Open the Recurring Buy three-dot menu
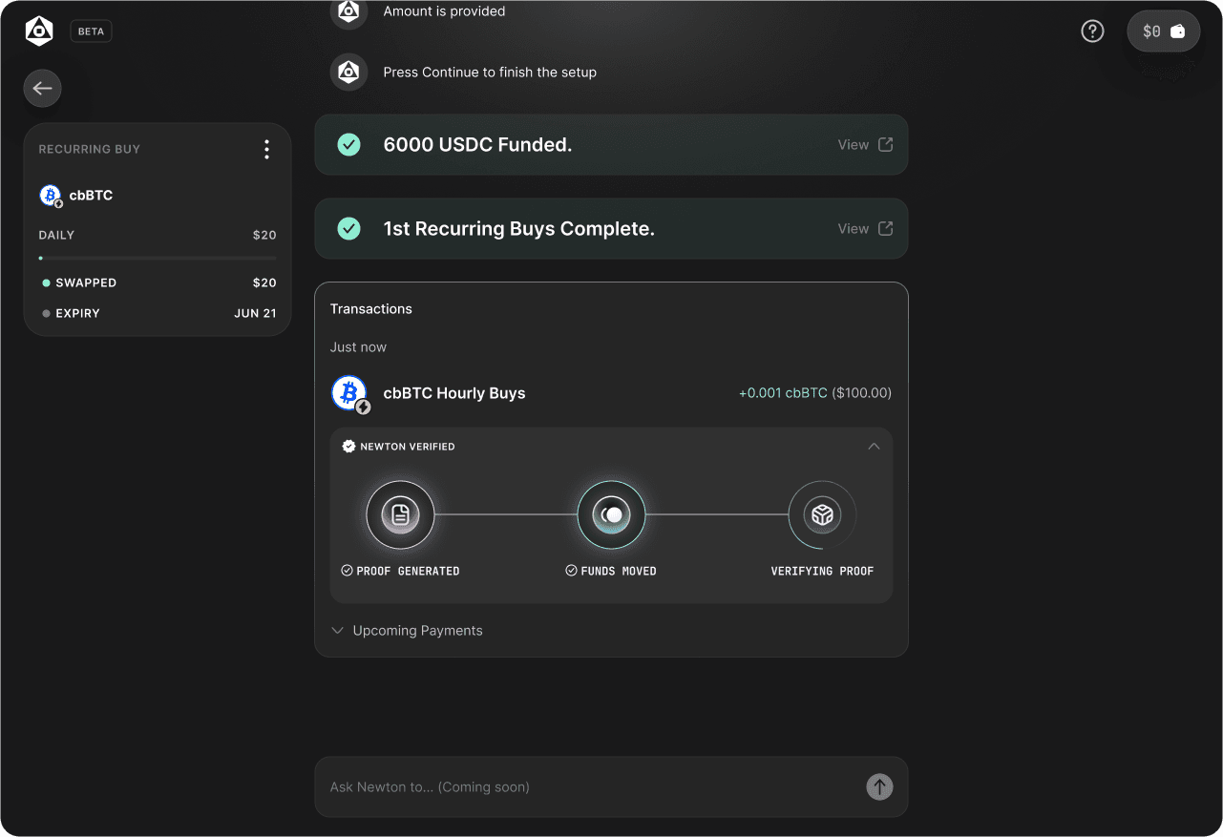Image resolution: width=1223 pixels, height=837 pixels. click(x=266, y=149)
